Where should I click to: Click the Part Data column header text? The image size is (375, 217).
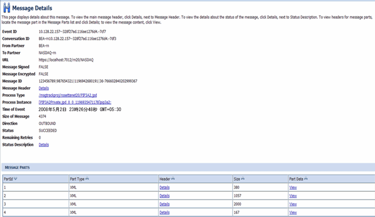[x=296, y=179]
